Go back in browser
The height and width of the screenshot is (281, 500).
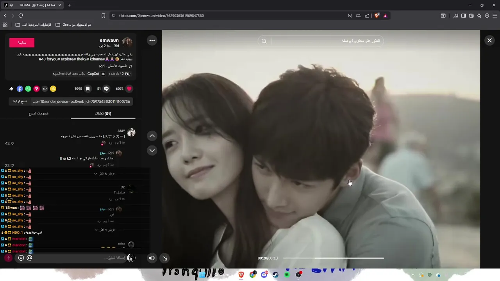pos(5,16)
